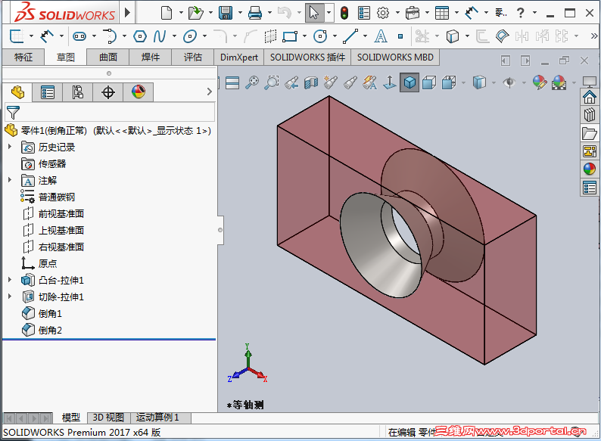The height and width of the screenshot is (441, 601).
Task: Toggle the Select arrow tool
Action: coord(314,13)
